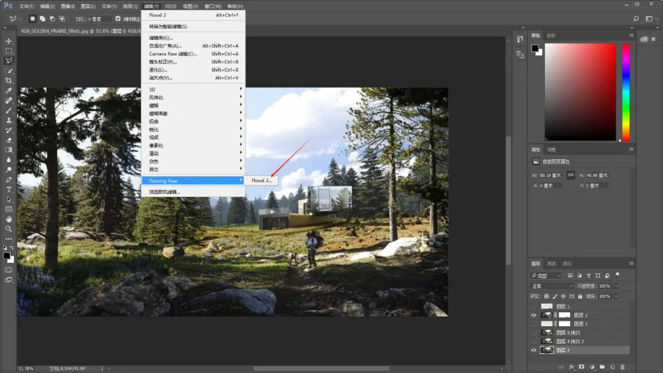Toggle visibility of 图层 0 layer
663x373 pixels.
point(533,350)
